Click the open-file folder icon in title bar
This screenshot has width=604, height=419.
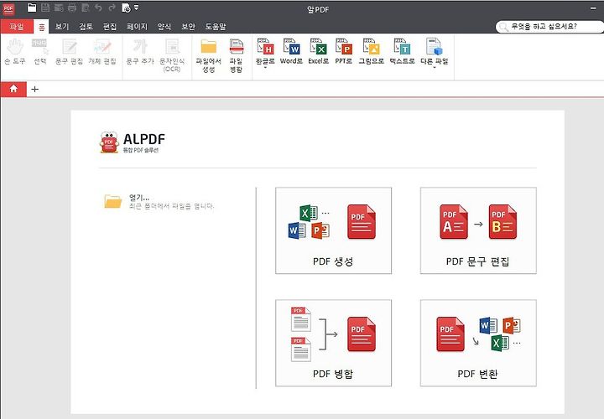click(32, 8)
